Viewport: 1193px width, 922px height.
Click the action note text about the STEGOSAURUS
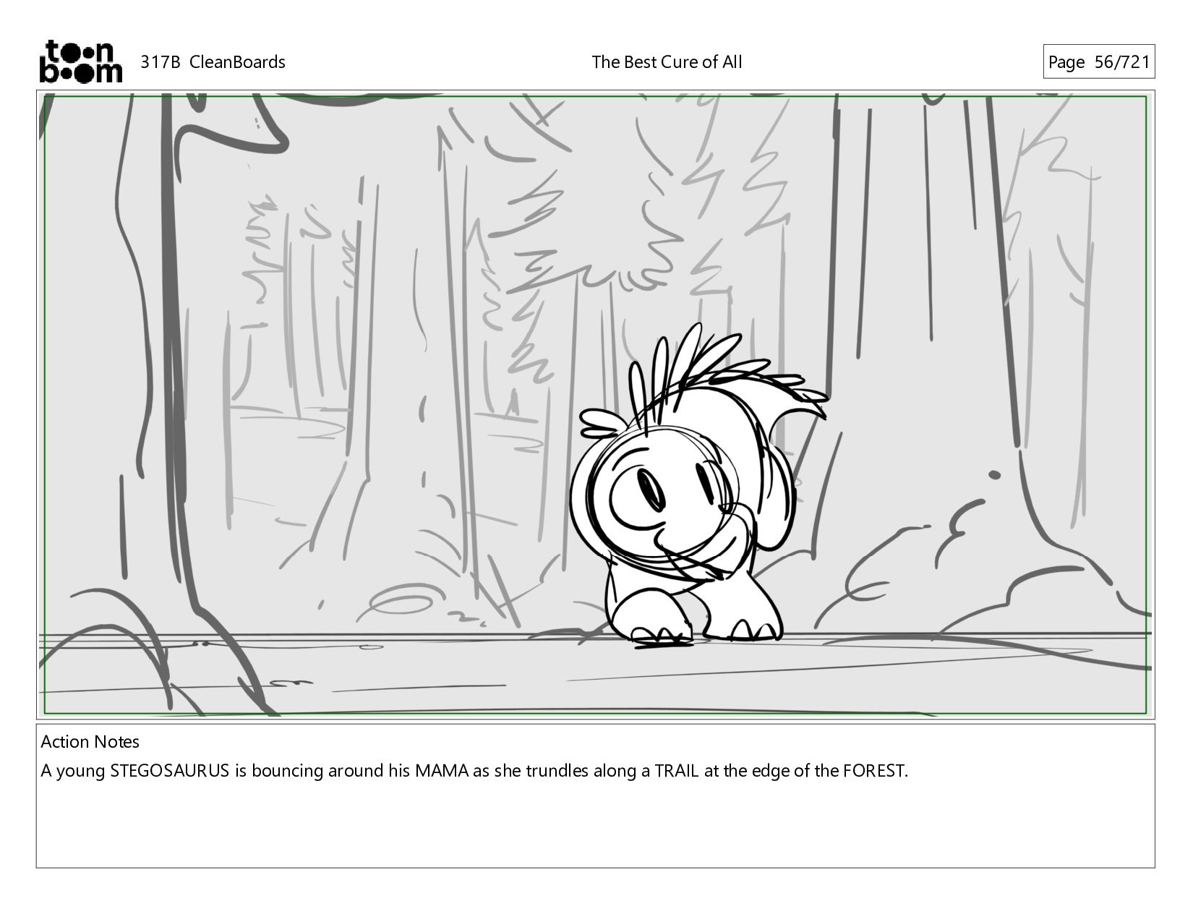474,771
